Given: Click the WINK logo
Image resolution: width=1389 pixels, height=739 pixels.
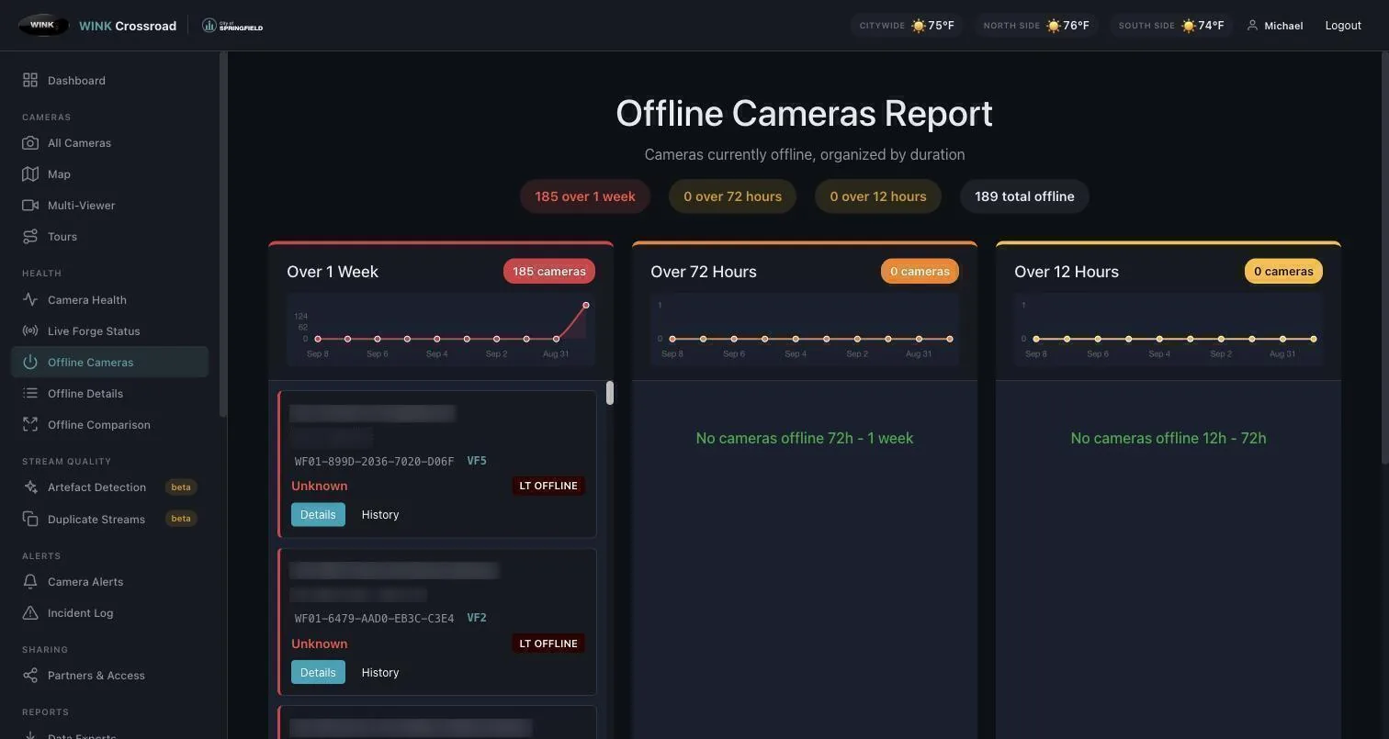Looking at the screenshot, I should [x=43, y=26].
